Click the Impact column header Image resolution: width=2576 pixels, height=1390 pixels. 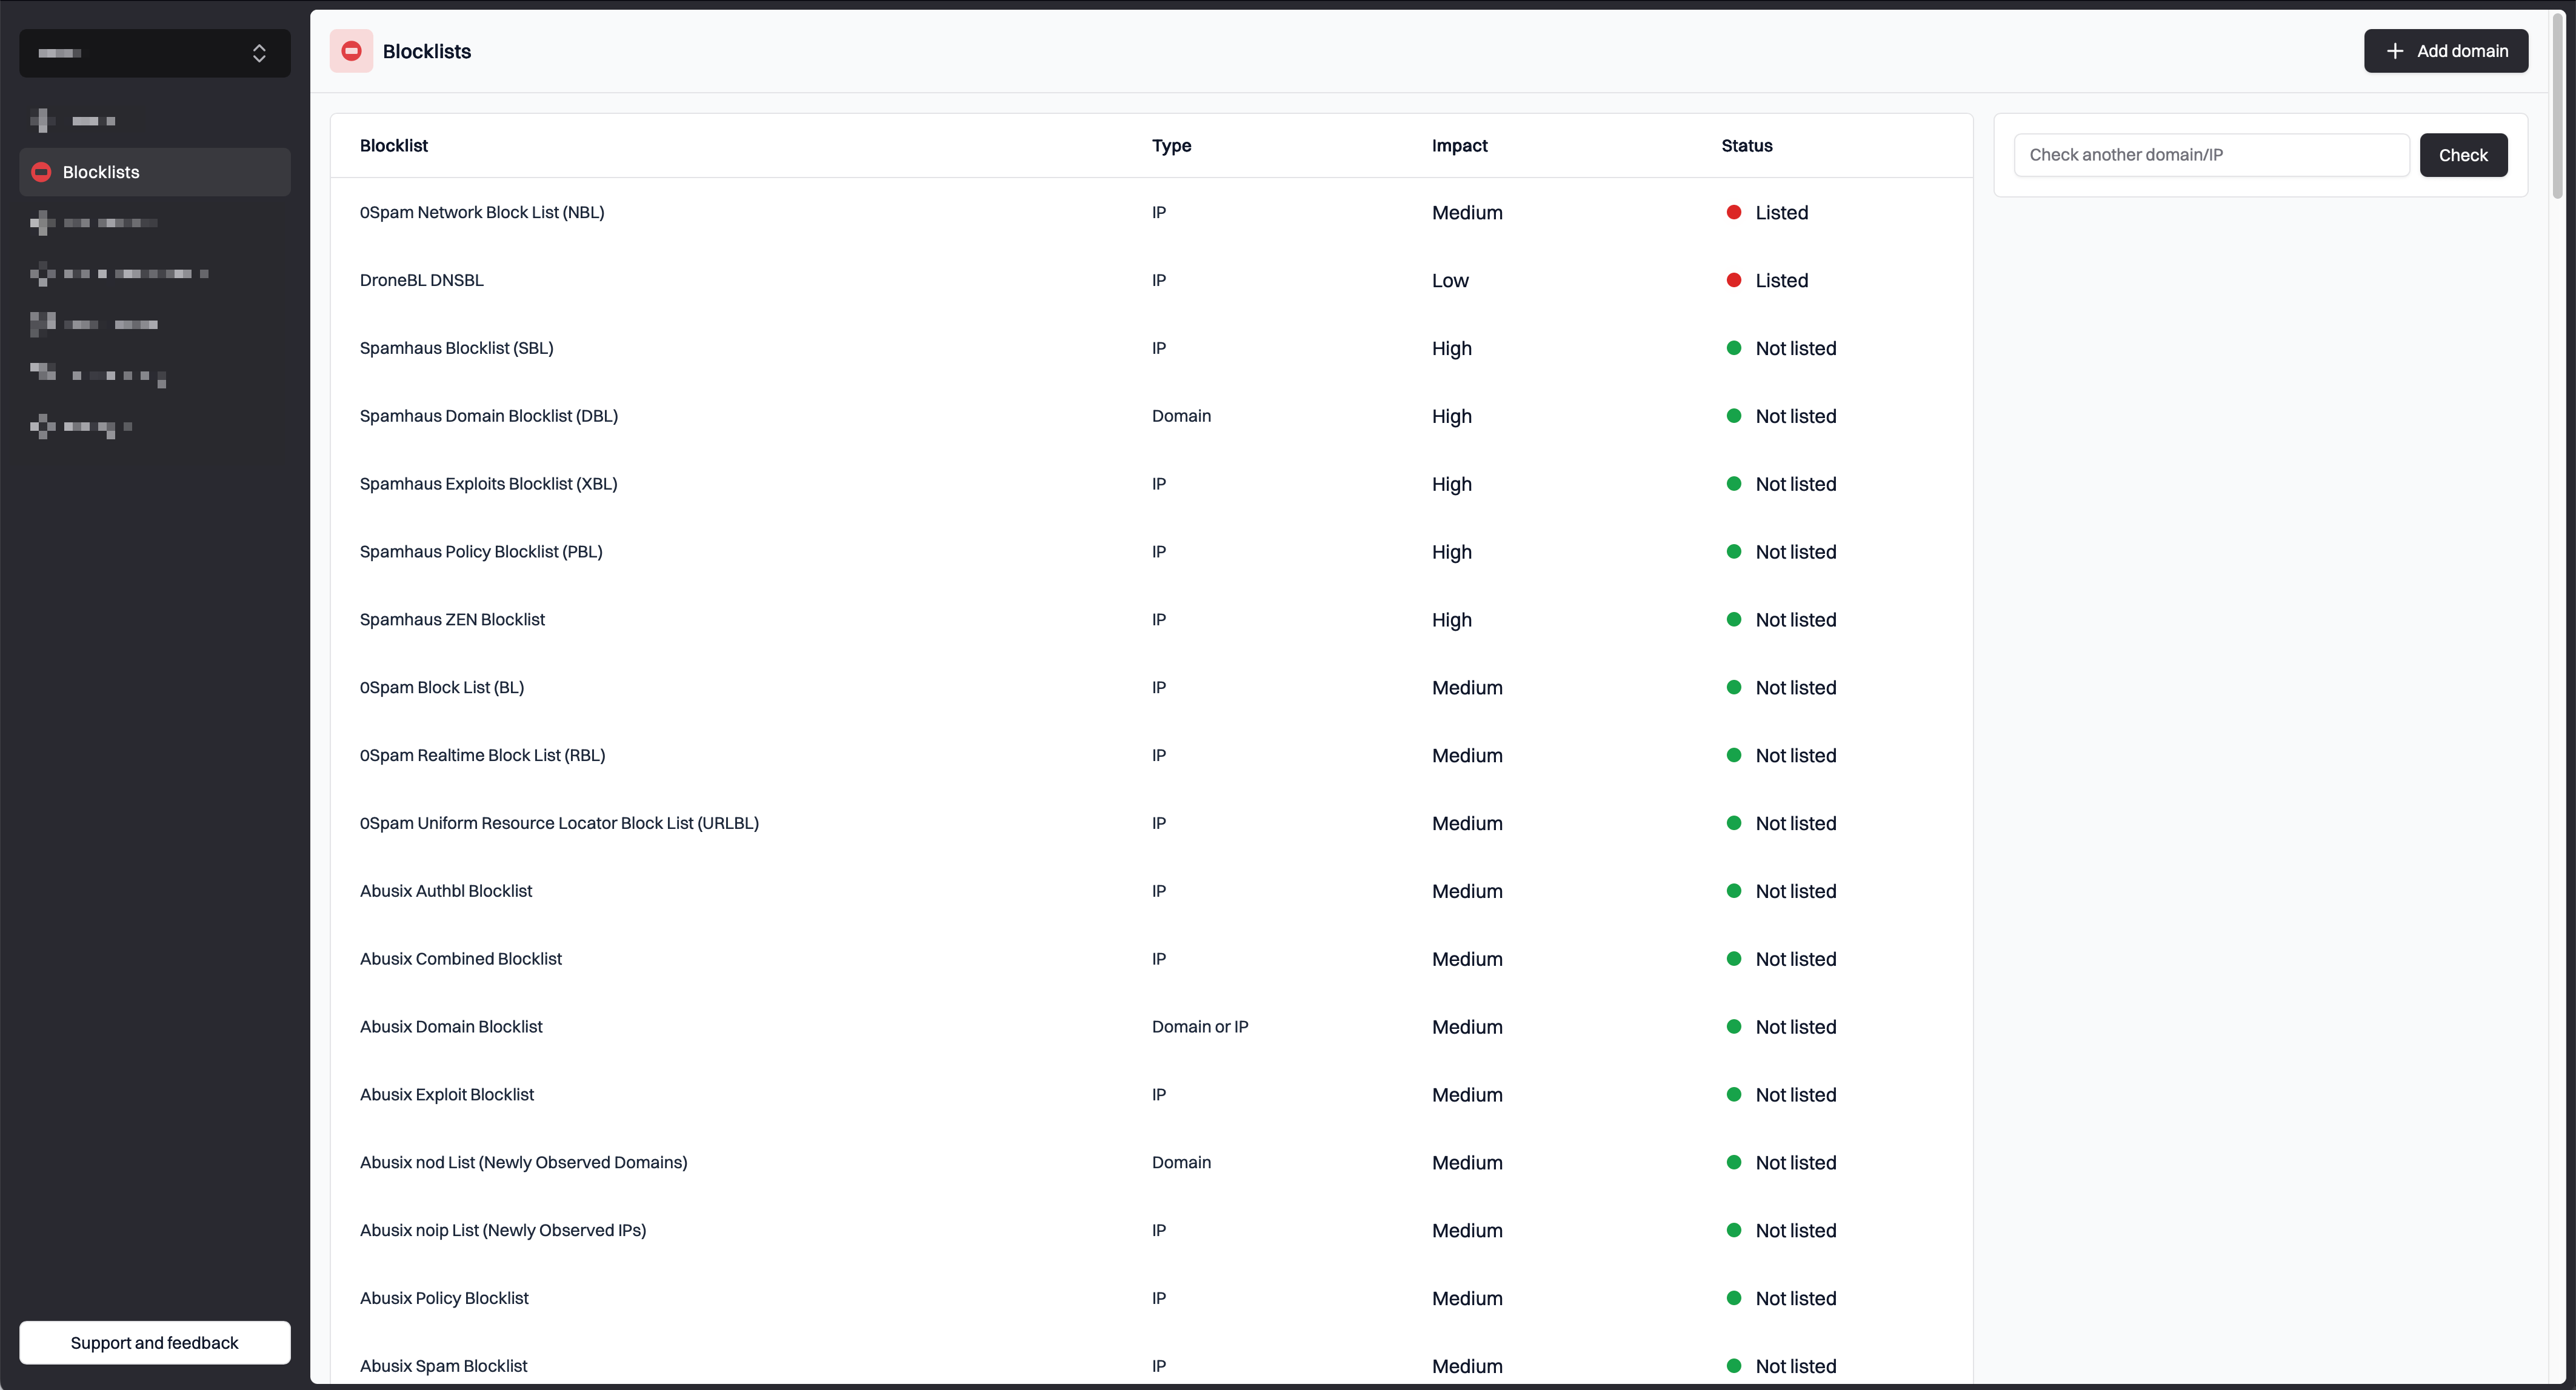tap(1459, 146)
